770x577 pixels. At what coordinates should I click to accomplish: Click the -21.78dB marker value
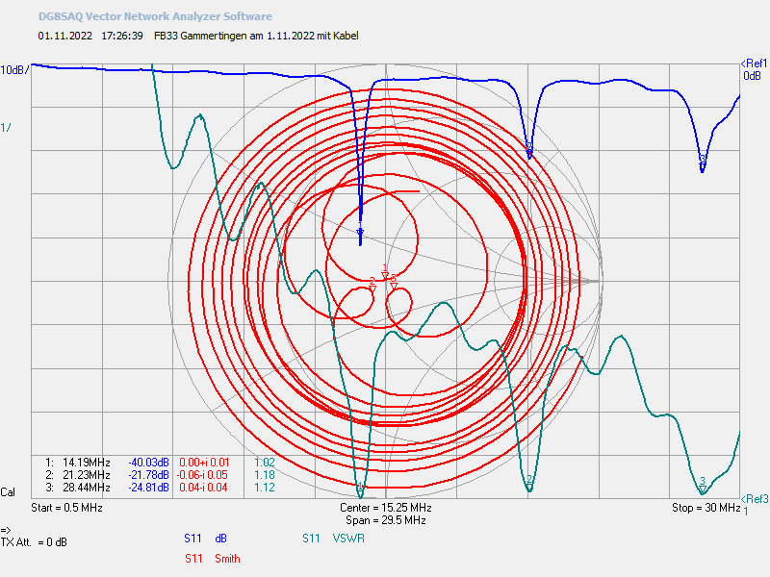pos(148,475)
